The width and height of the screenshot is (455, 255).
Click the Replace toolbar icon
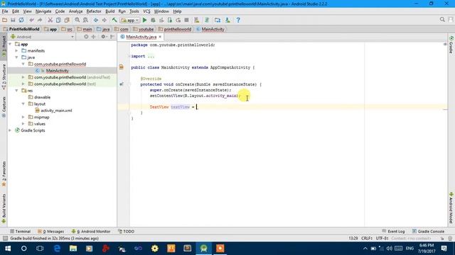[85, 20]
